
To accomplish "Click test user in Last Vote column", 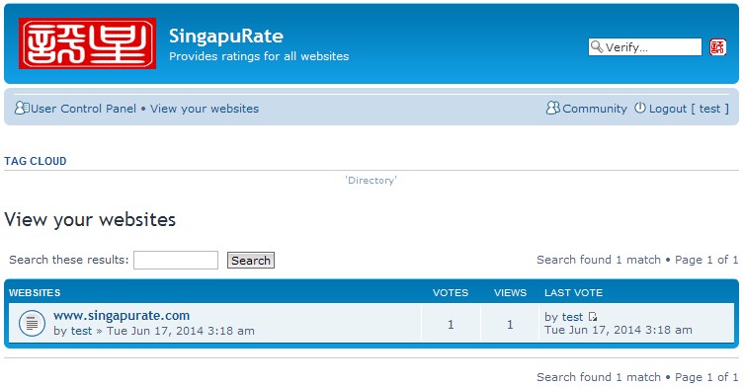I will point(572,317).
